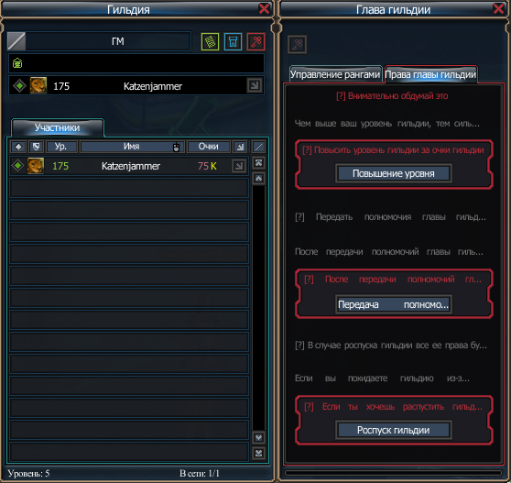Sort members by online status diamond column

pyautogui.click(x=18, y=147)
